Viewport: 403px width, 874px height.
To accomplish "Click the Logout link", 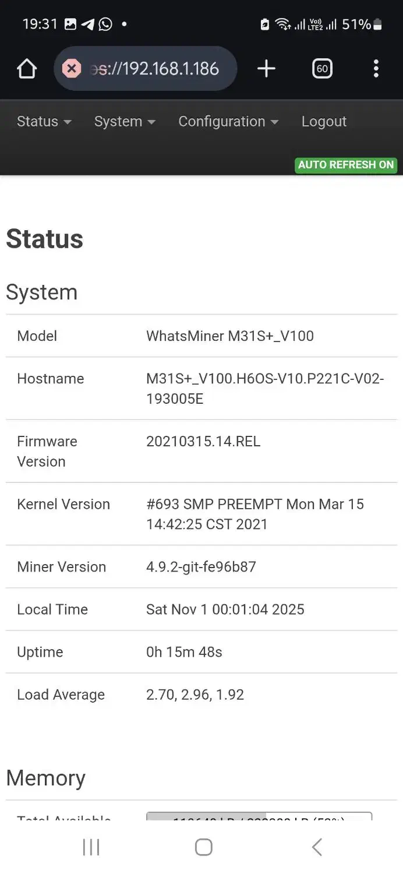I will 324,122.
